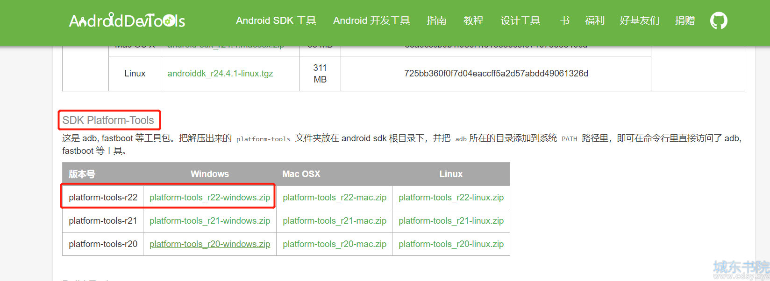Download platform-tools_r22-windows.zip
770x281 pixels.
pos(210,198)
